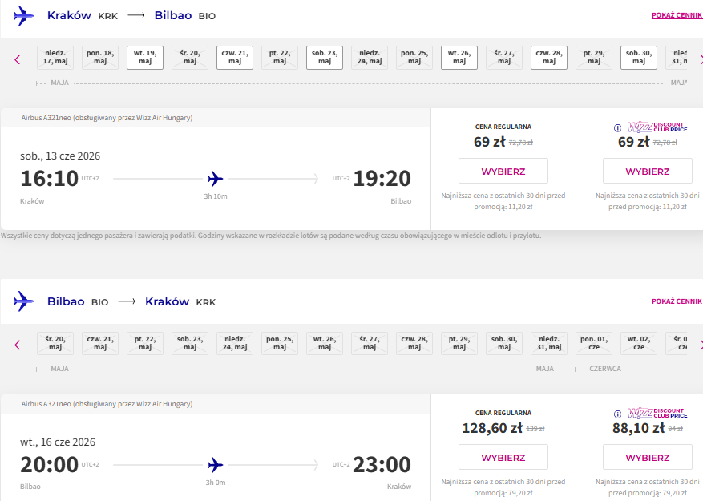Select the wt. 19, maj outbound date
This screenshot has height=501, width=703.
pyautogui.click(x=145, y=58)
